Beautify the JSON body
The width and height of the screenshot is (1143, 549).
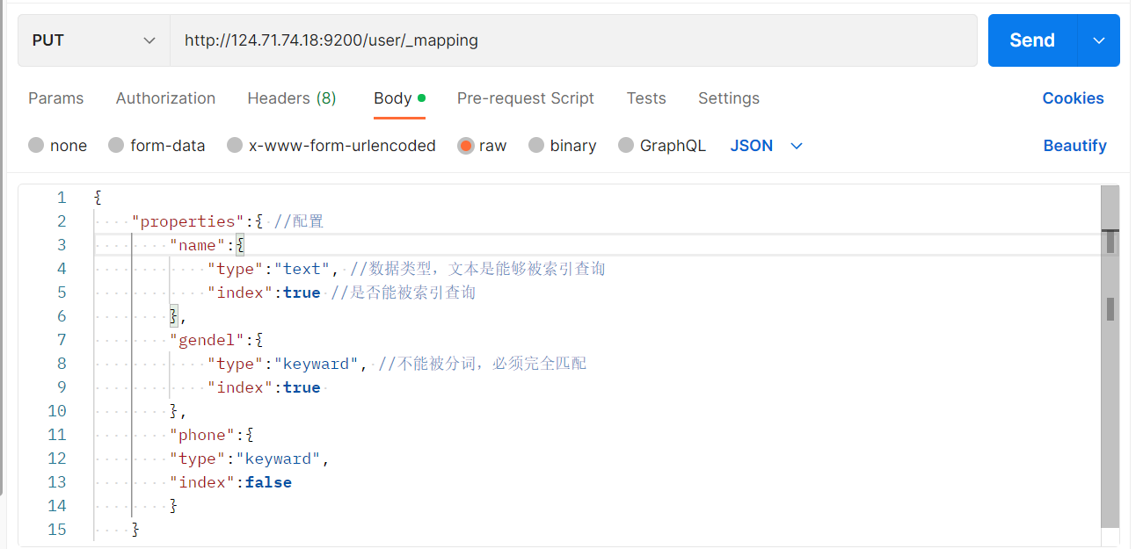point(1074,145)
